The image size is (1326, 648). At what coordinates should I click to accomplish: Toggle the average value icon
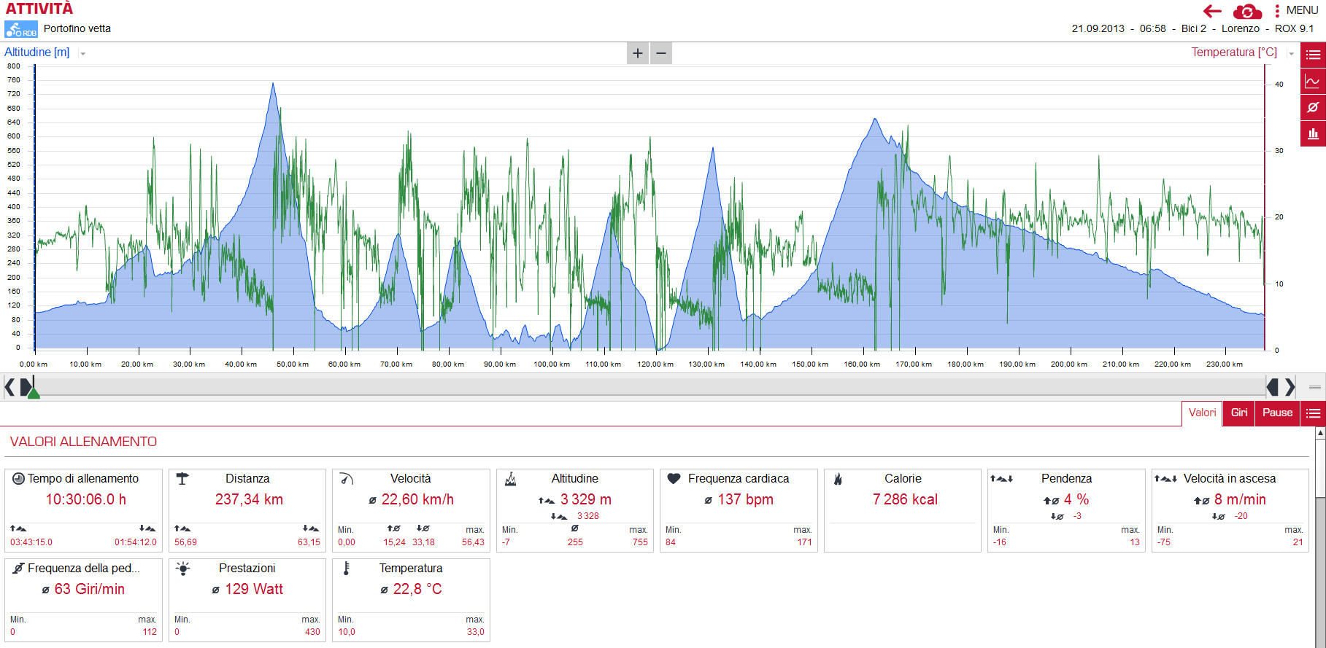1313,107
